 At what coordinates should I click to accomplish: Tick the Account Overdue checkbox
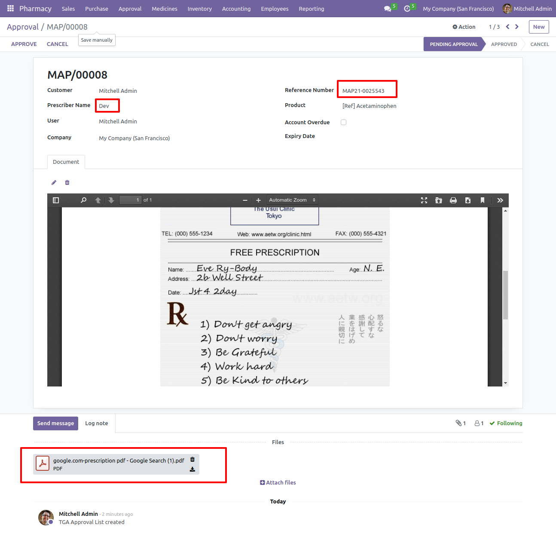pyautogui.click(x=343, y=123)
